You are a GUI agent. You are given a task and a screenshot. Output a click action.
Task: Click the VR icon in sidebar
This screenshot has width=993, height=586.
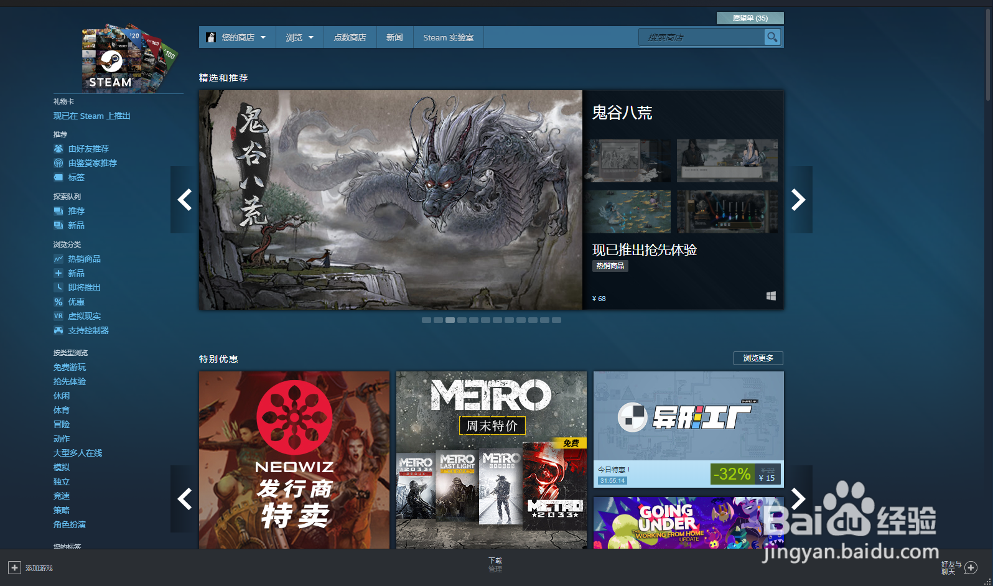58,316
